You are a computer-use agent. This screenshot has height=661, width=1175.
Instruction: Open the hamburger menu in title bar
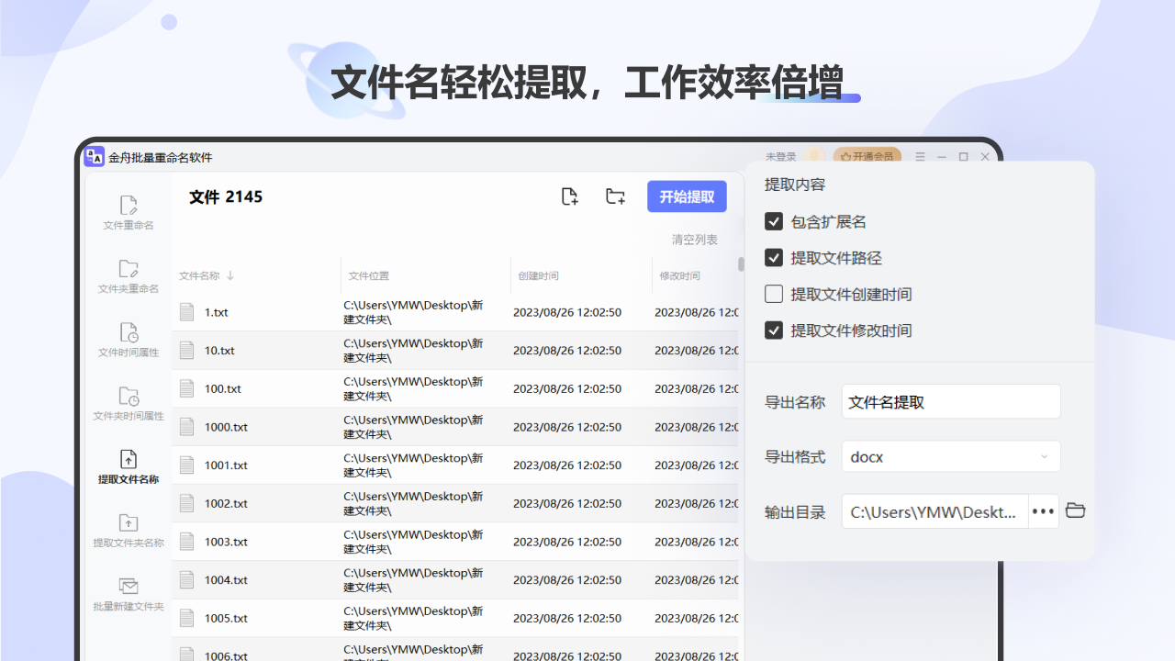pyautogui.click(x=919, y=156)
